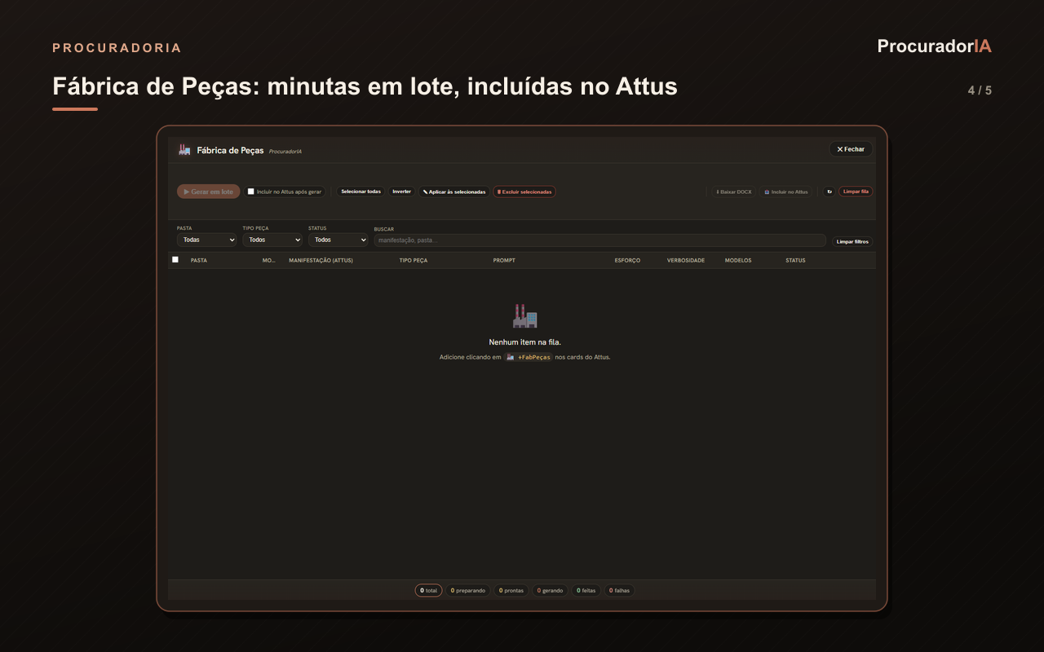Focus the Buscar search field
Viewport: 1044px width, 652px height.
599,240
